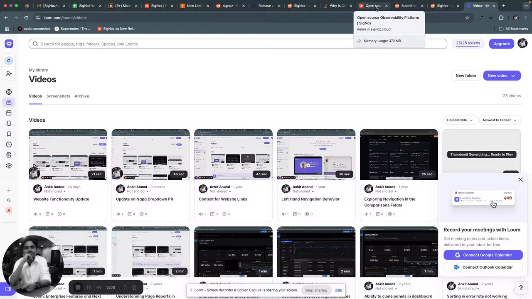Open a new browser tab
The width and height of the screenshot is (532, 299).
click(x=504, y=6)
